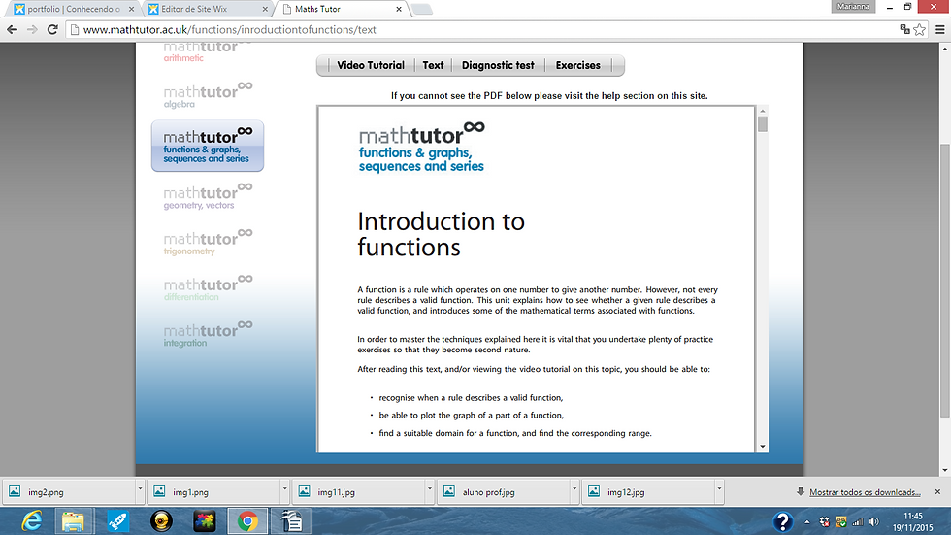Open downloaded file aluno prof.jpg
This screenshot has width=951, height=535.
tap(504, 492)
